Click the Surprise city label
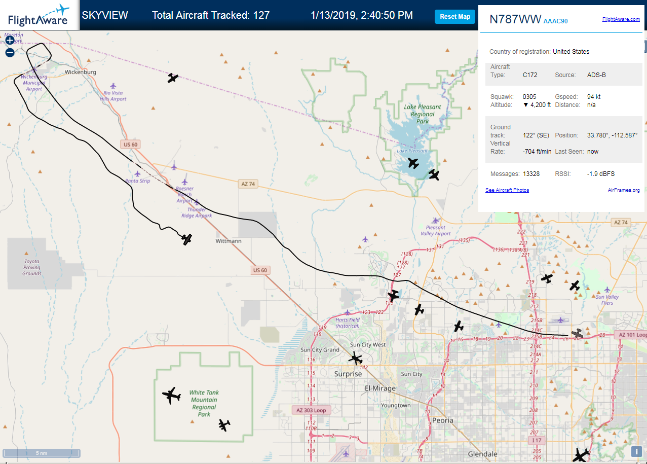 click(x=348, y=374)
